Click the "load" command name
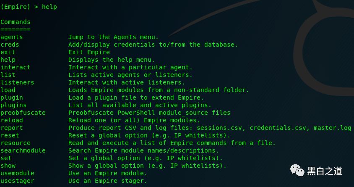Viewport: 354px width, 187px height. pyautogui.click(x=8, y=90)
